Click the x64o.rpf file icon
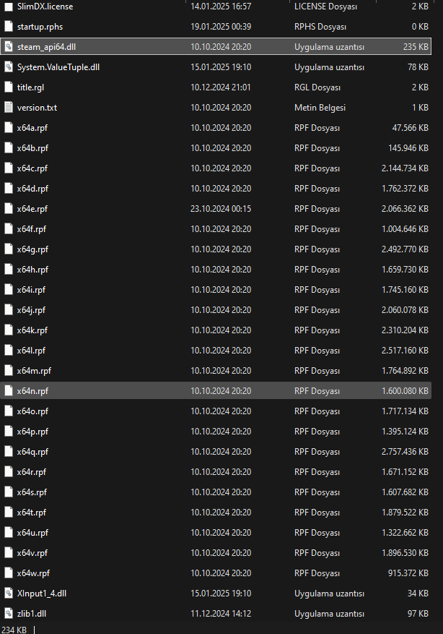 (x=9, y=411)
